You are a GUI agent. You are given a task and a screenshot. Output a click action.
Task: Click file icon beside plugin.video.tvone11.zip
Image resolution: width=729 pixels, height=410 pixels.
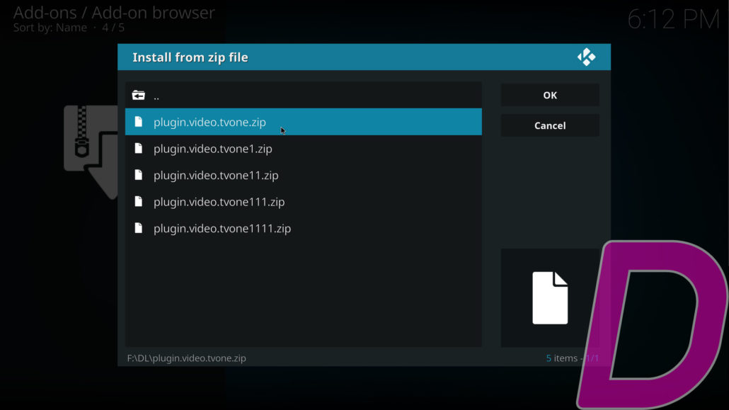(x=138, y=174)
